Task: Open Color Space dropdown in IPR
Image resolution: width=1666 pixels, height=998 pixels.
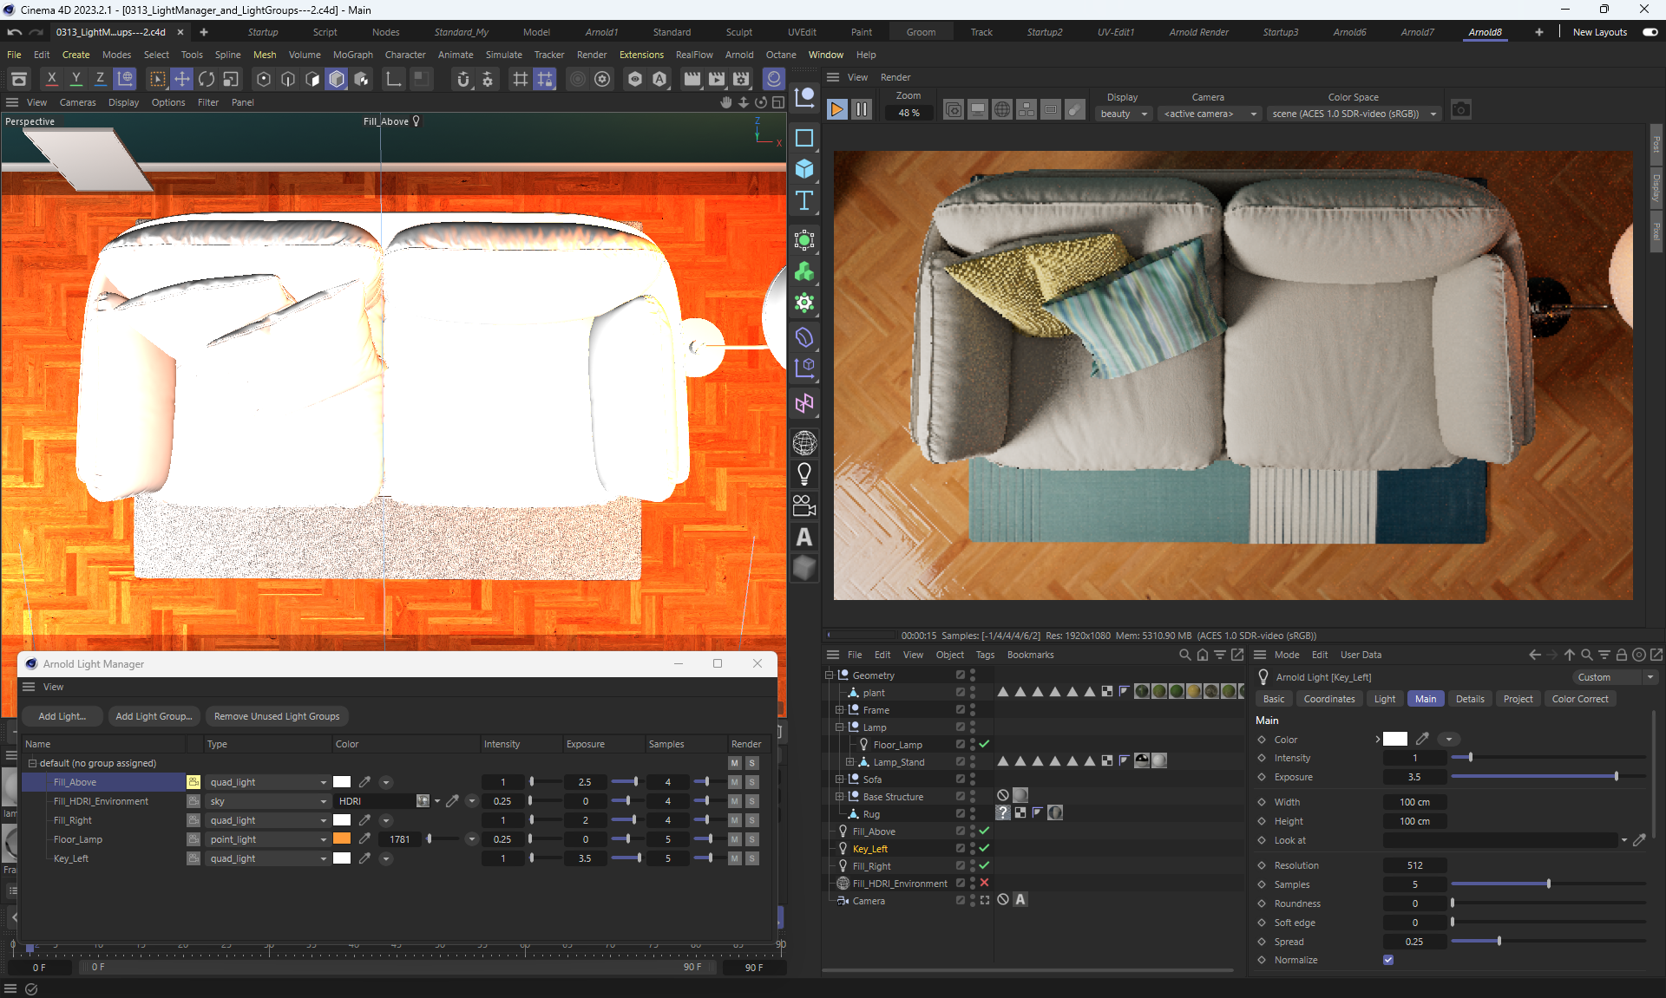Action: [x=1353, y=114]
